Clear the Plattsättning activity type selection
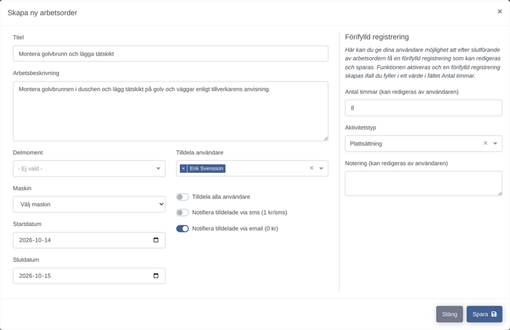The image size is (510, 330). pos(486,143)
